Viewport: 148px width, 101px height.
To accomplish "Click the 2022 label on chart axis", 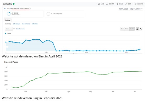I will [x=86, y=52].
